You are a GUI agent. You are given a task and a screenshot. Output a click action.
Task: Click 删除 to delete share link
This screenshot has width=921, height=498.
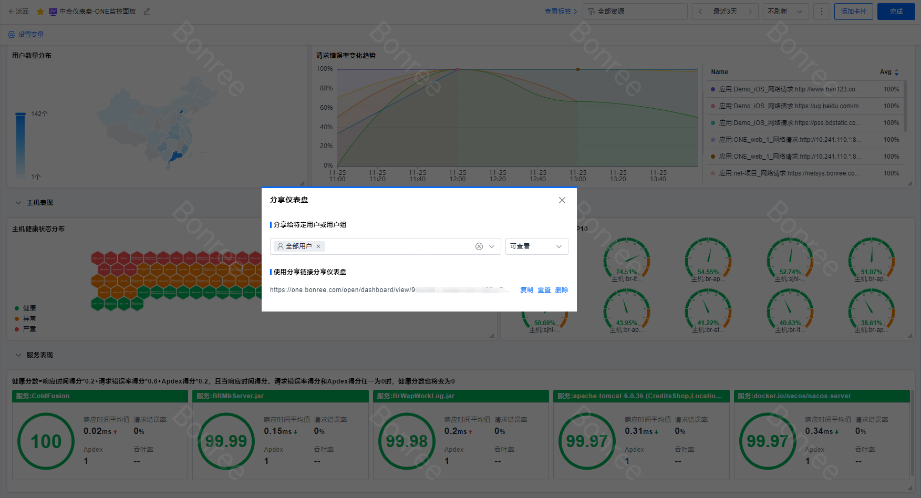pyautogui.click(x=561, y=290)
